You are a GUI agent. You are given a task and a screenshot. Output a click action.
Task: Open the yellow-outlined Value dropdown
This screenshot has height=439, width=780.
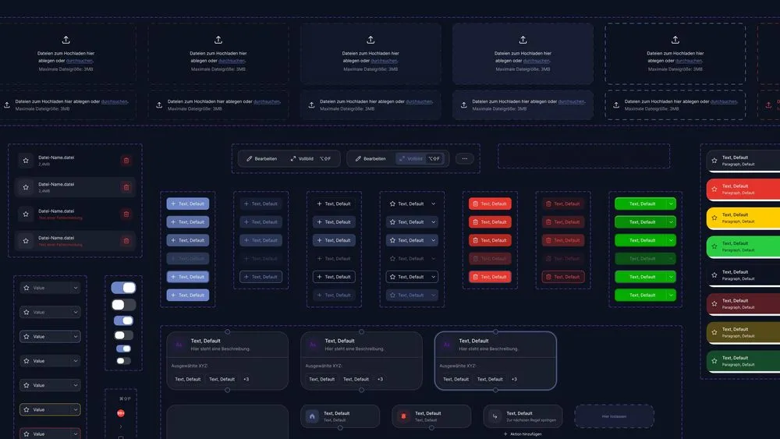point(50,409)
